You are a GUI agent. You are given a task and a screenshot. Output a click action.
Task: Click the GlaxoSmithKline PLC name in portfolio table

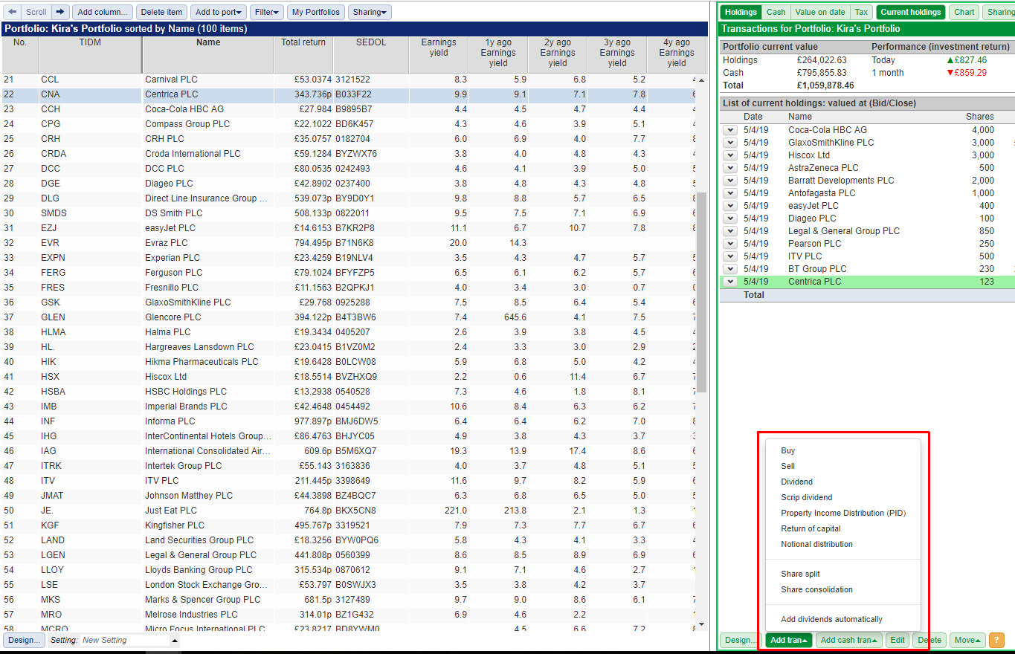(x=188, y=302)
